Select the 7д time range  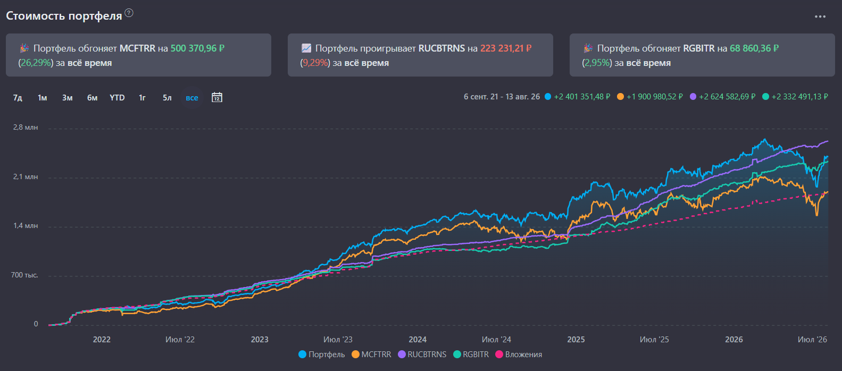pyautogui.click(x=18, y=98)
